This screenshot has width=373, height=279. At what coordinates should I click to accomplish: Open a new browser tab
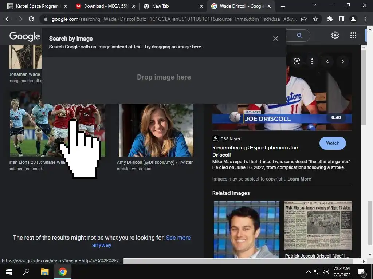coord(283,6)
